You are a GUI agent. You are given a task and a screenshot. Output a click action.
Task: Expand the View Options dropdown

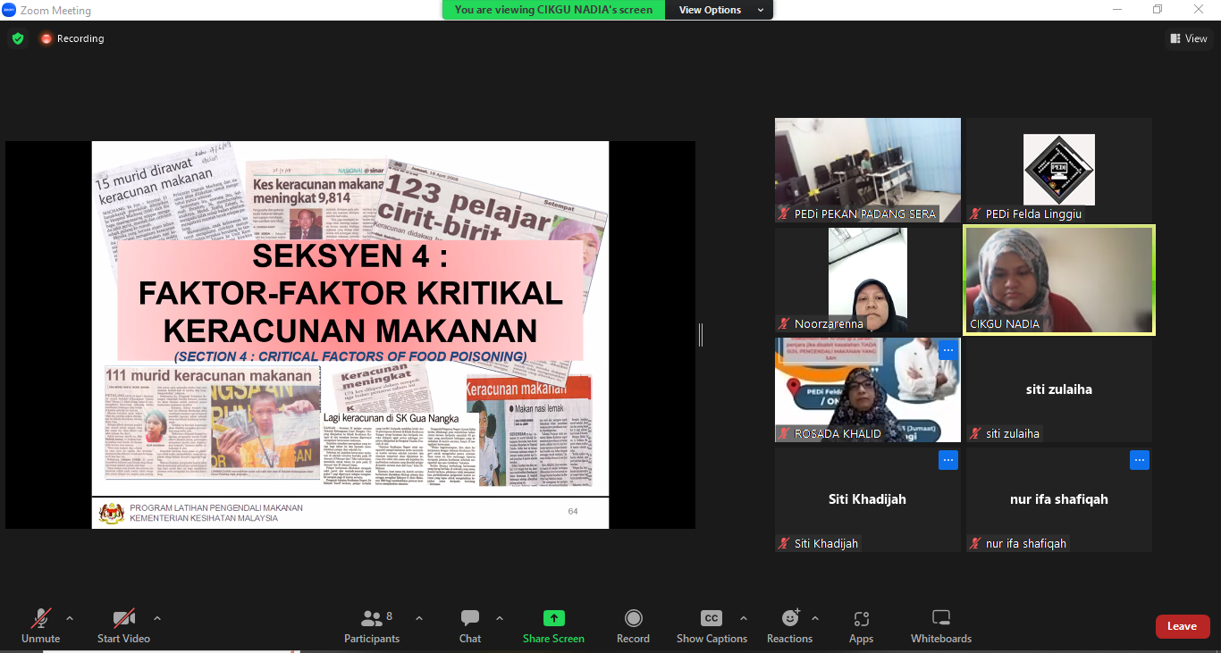coord(721,10)
